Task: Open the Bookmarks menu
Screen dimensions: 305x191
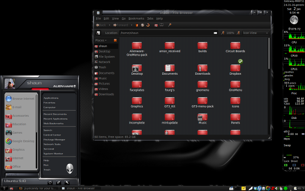Action: pos(136,19)
